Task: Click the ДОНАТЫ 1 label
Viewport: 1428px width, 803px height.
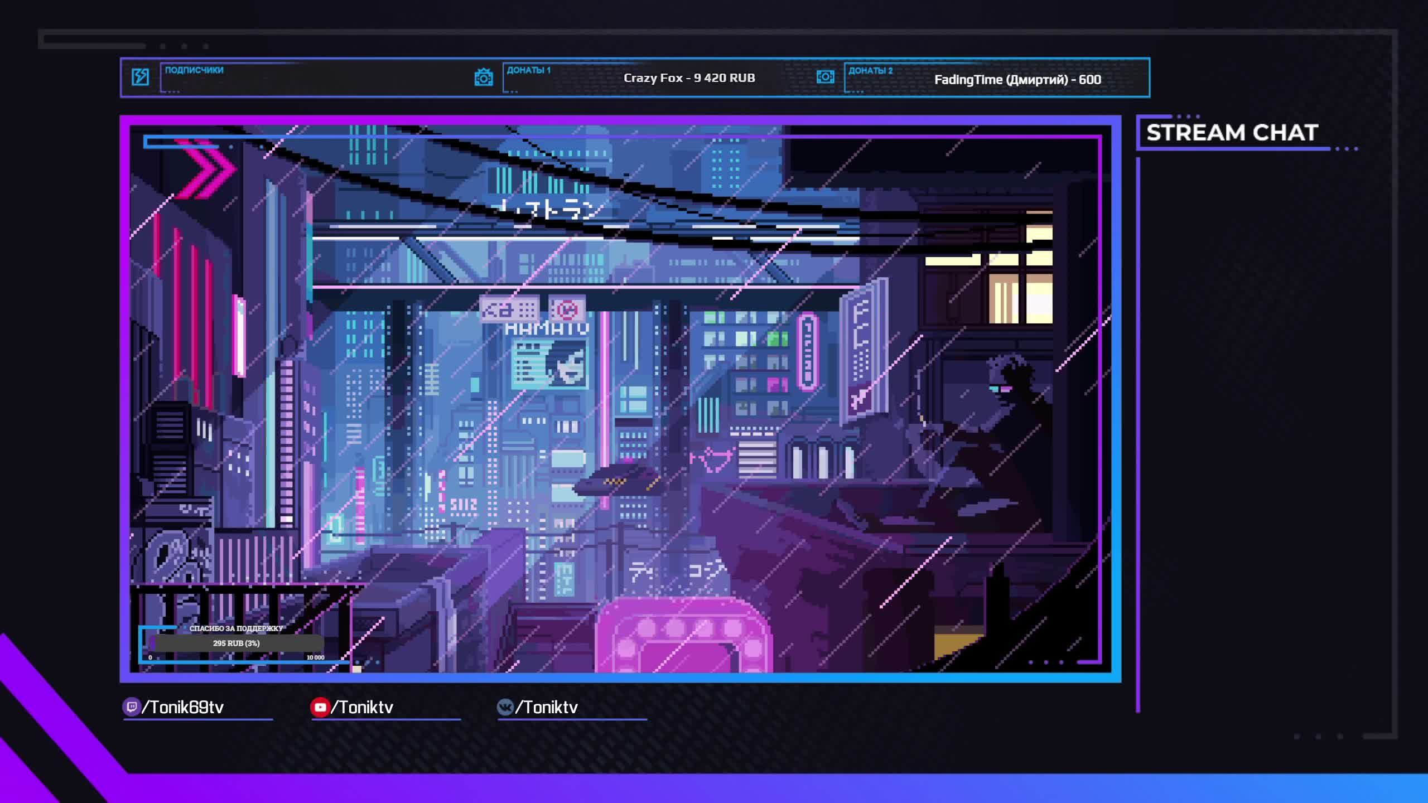Action: 528,70
